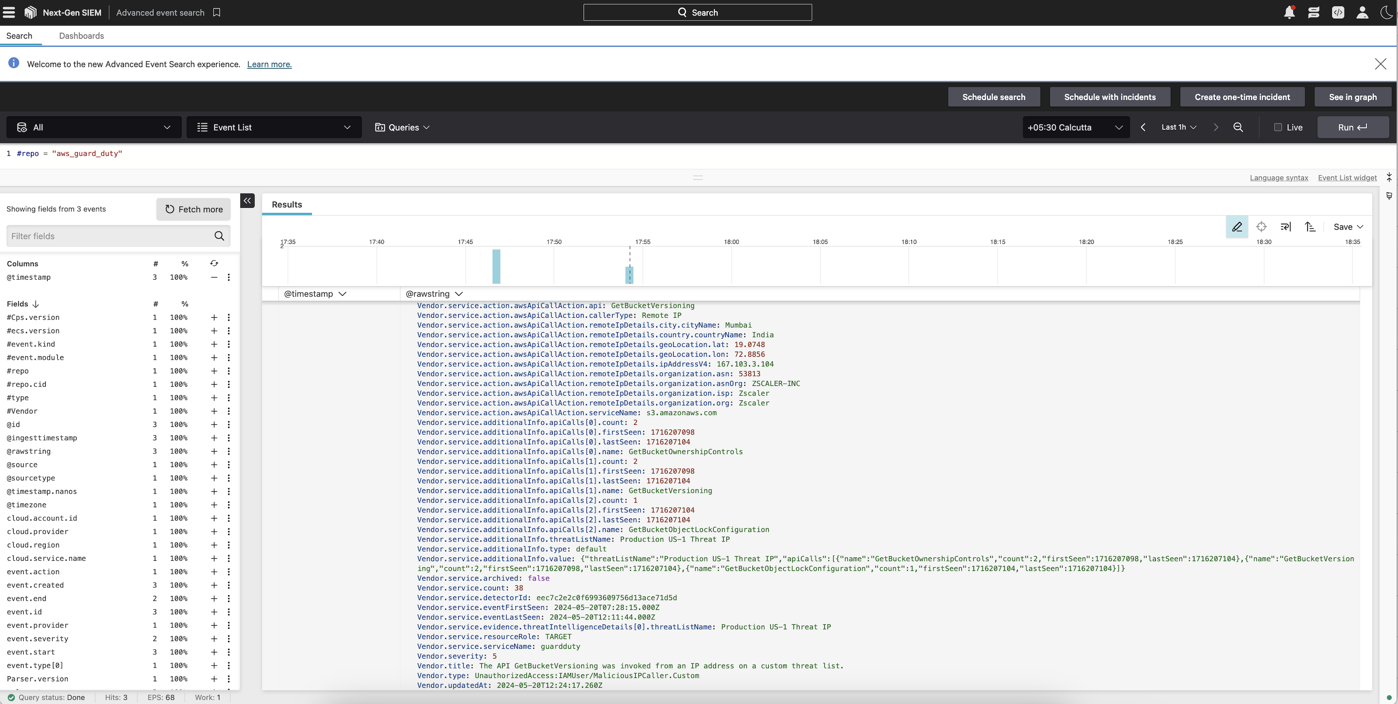Add #Cps.version field as column
This screenshot has height=704, width=1398.
click(214, 317)
